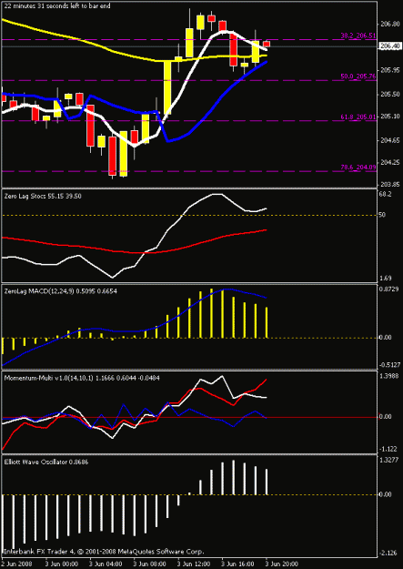Click the -2.126 Elliott oscillator scale value
This screenshot has width=403, height=569.
388,554
